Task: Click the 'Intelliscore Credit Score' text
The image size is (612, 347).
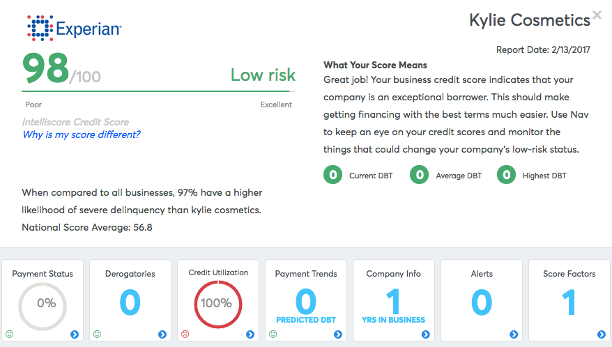Action: [75, 122]
